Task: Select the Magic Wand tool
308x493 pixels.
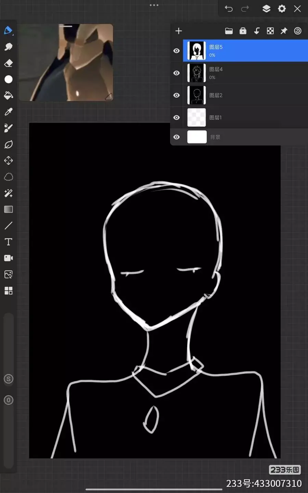Action: pos(8,193)
